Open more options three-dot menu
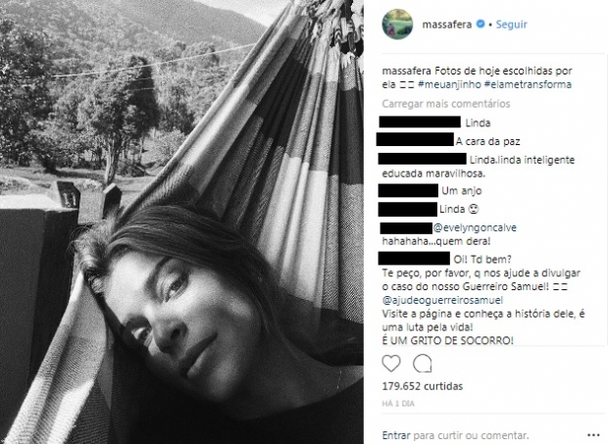Viewport: 608px width, 444px height. point(593,435)
